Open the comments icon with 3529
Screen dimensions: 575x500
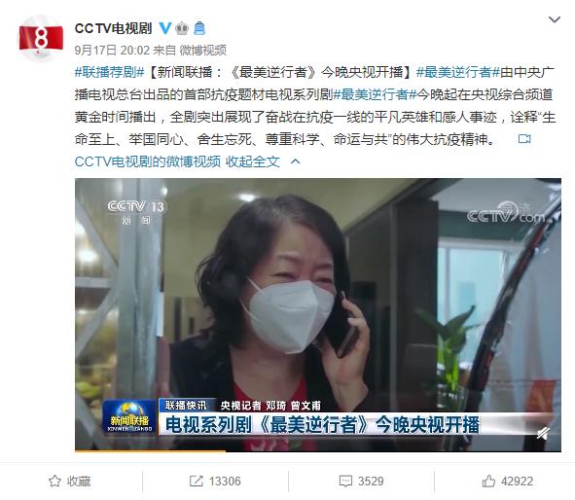[x=345, y=482]
